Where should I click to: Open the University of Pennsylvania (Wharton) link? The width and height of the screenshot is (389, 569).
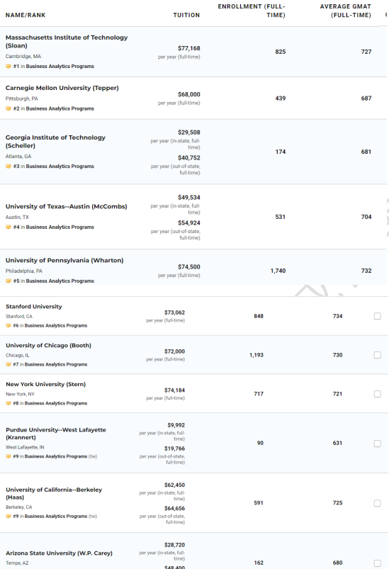[x=64, y=260]
